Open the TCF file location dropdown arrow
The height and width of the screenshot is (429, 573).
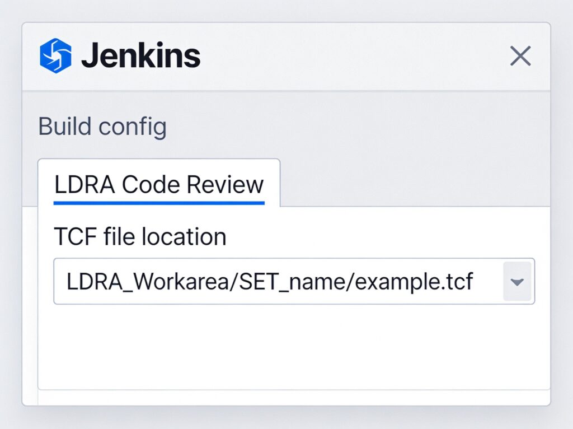click(x=517, y=281)
